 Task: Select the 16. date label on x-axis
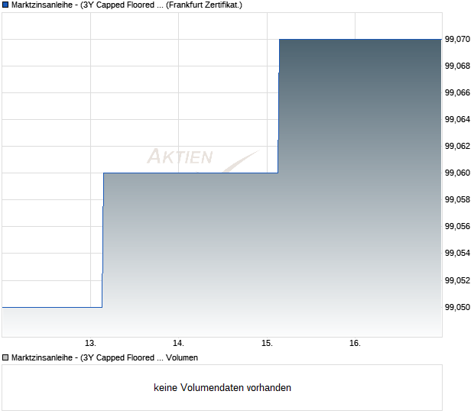click(355, 343)
